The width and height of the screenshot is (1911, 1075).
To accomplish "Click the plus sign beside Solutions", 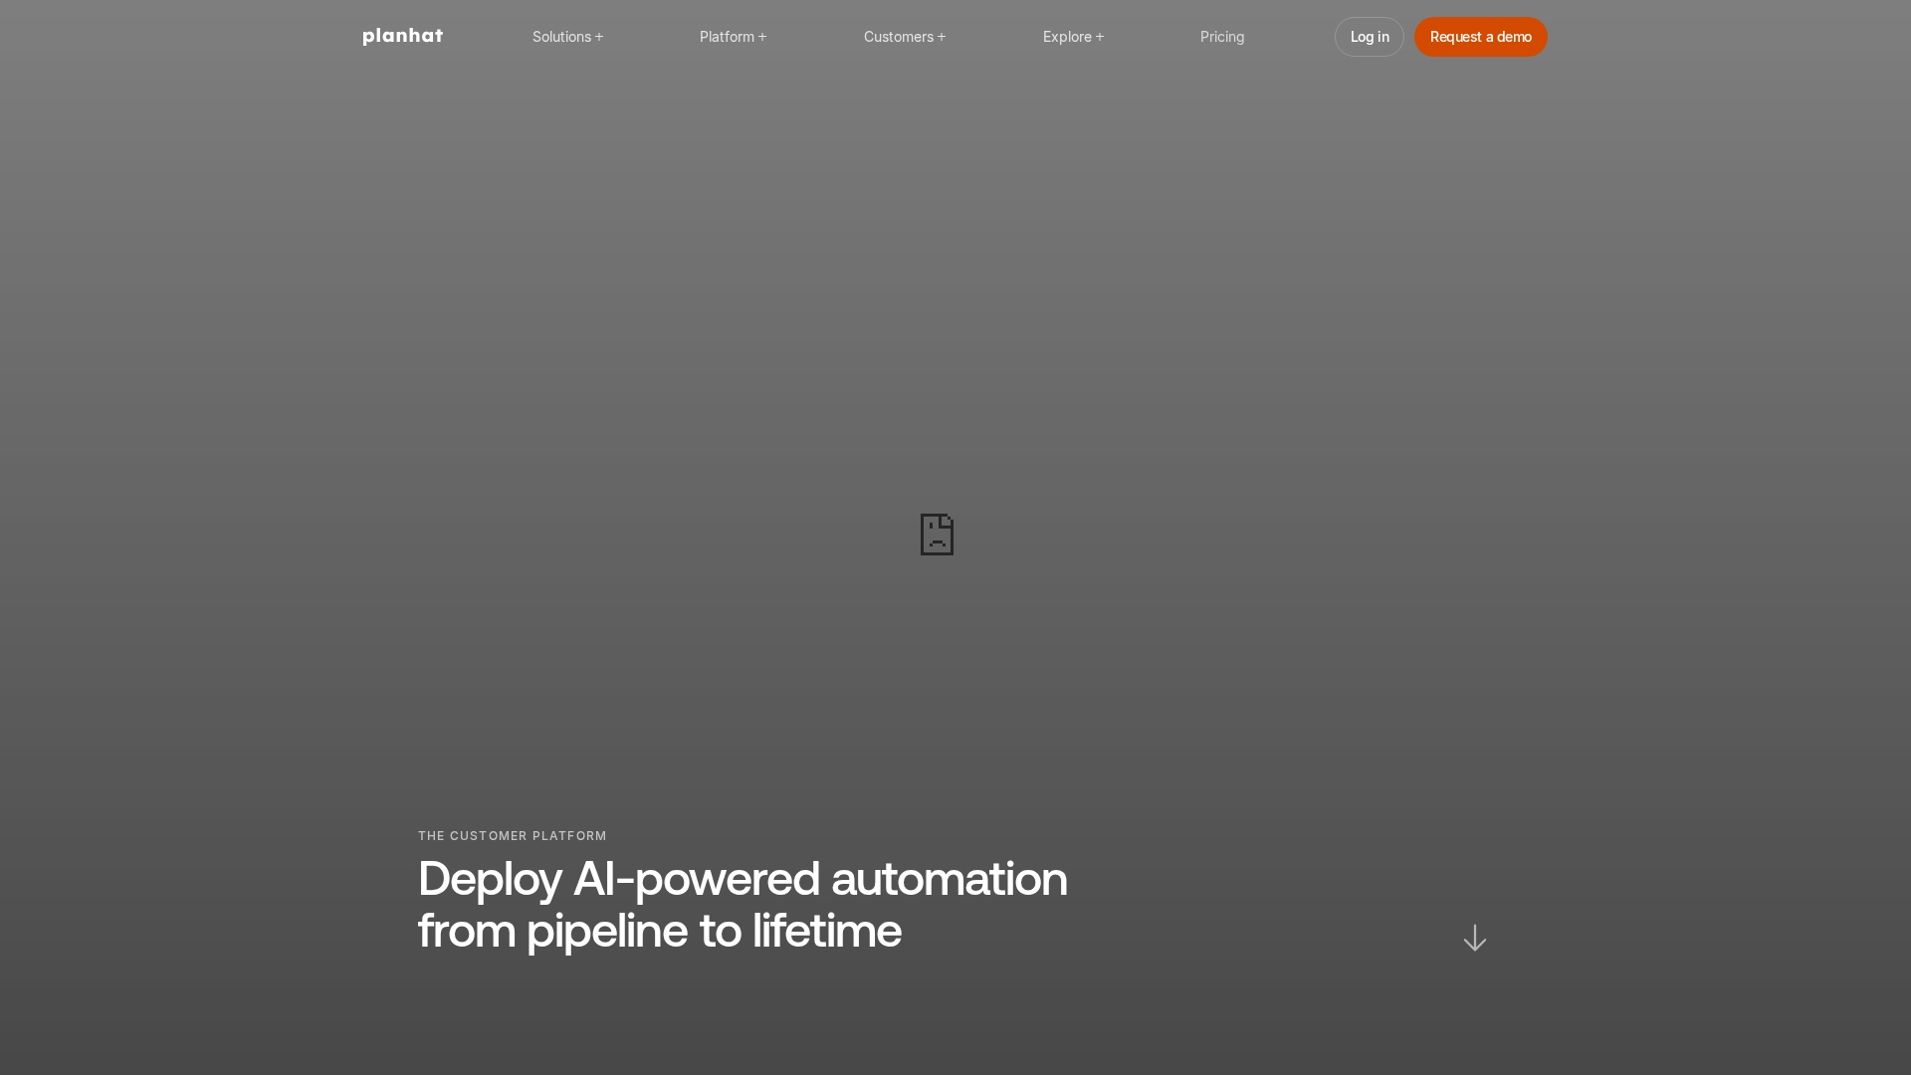I will 599,37.
